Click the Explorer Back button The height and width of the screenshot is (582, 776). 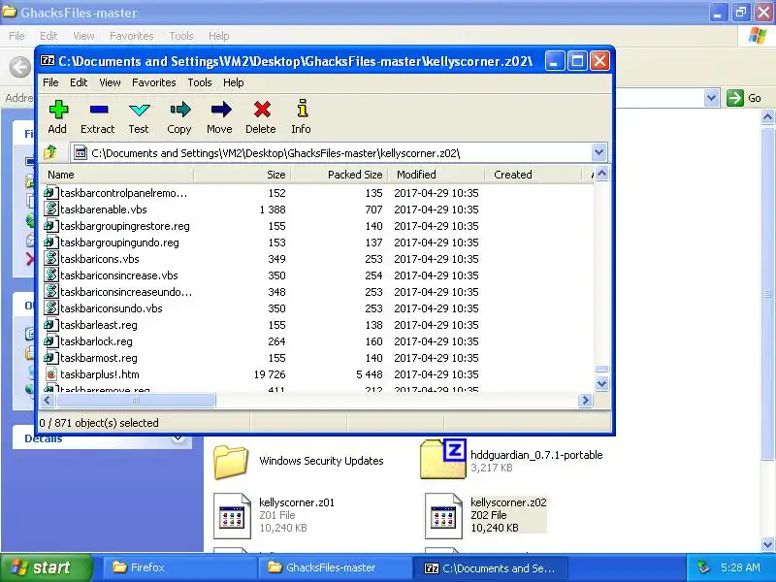19,67
